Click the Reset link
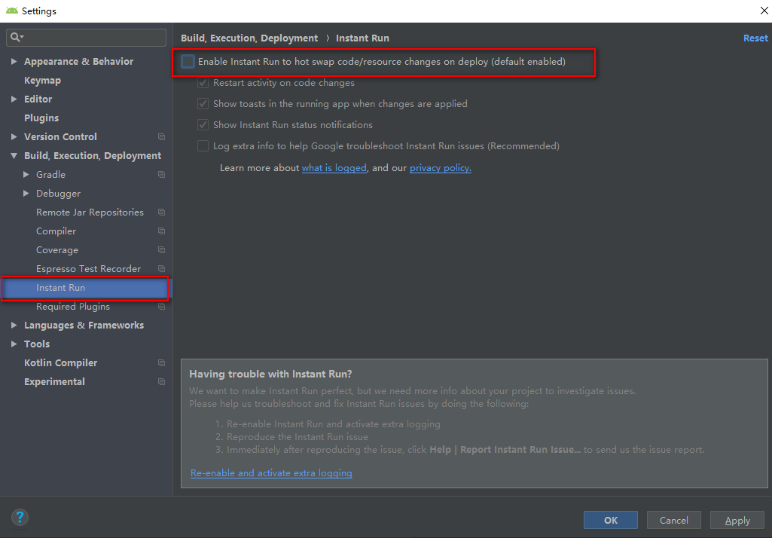 (x=755, y=38)
